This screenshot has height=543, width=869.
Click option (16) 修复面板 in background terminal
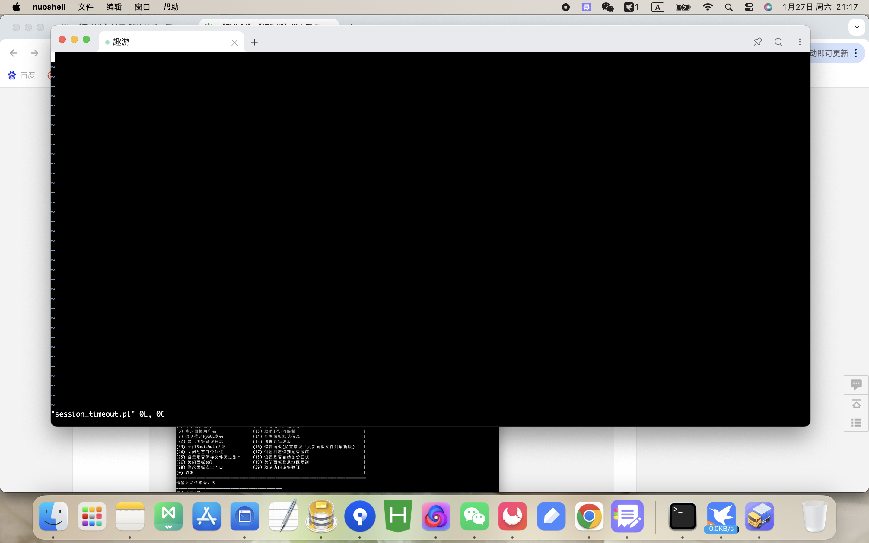[304, 447]
